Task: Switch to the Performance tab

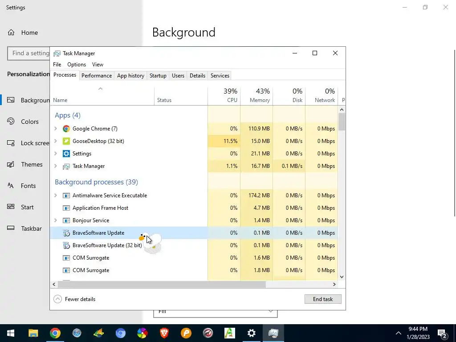Action: tap(97, 76)
